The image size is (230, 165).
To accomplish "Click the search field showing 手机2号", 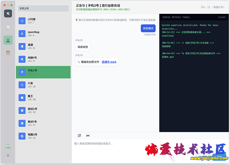I will tap(43, 8).
